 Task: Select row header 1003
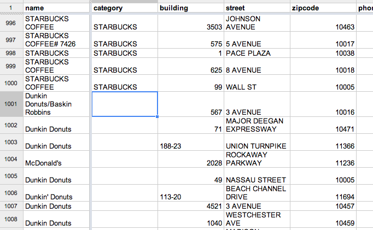click(11, 142)
